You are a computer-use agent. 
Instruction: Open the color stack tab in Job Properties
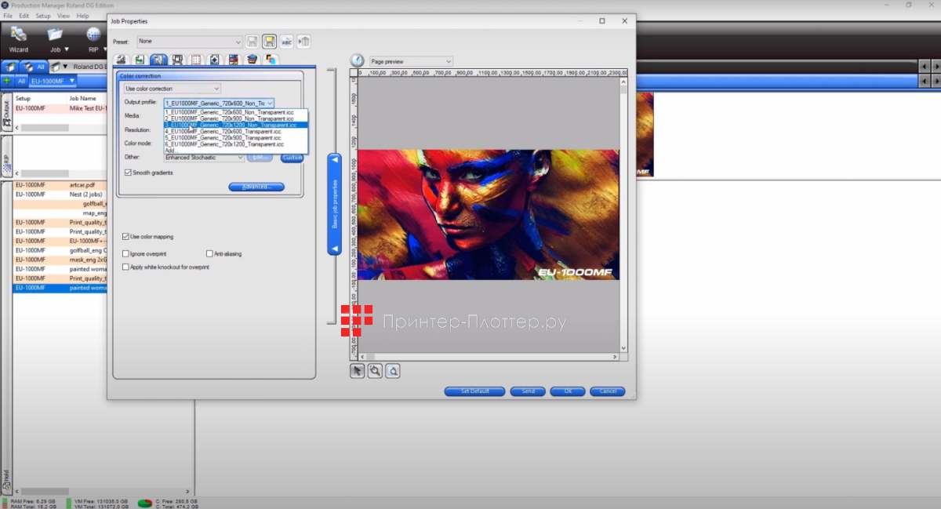(252, 60)
